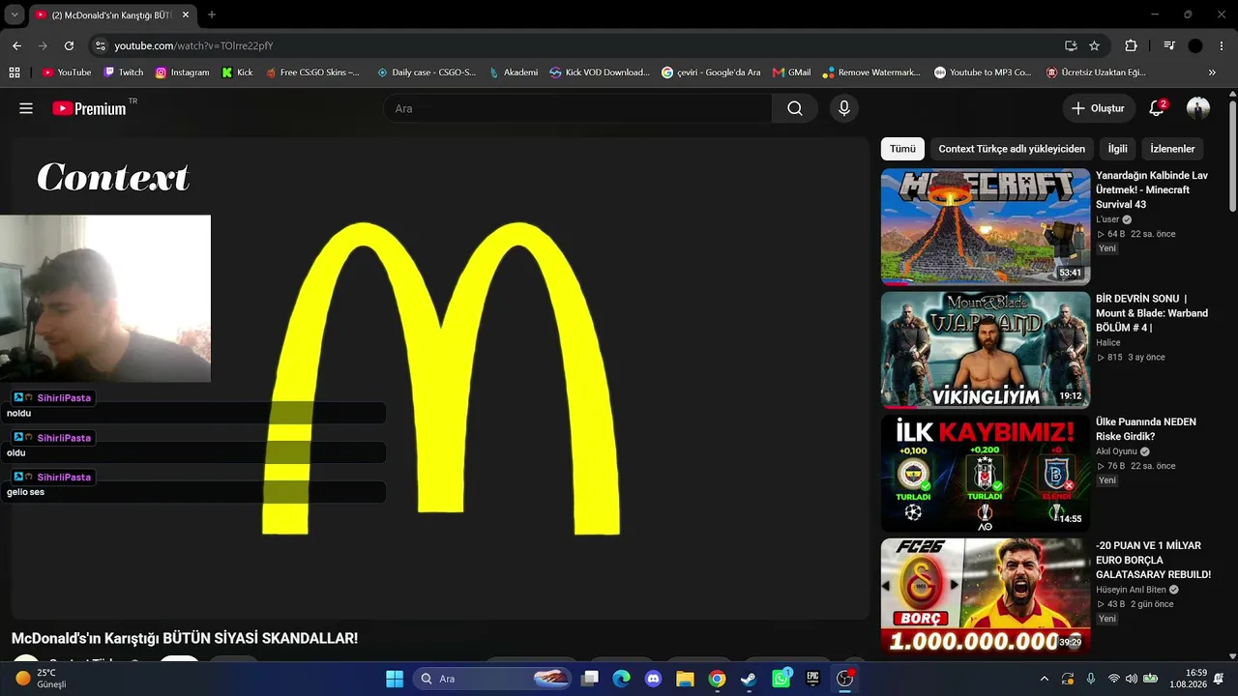Close the McDonald's YouTube tab
1238x696 pixels.
pyautogui.click(x=185, y=14)
